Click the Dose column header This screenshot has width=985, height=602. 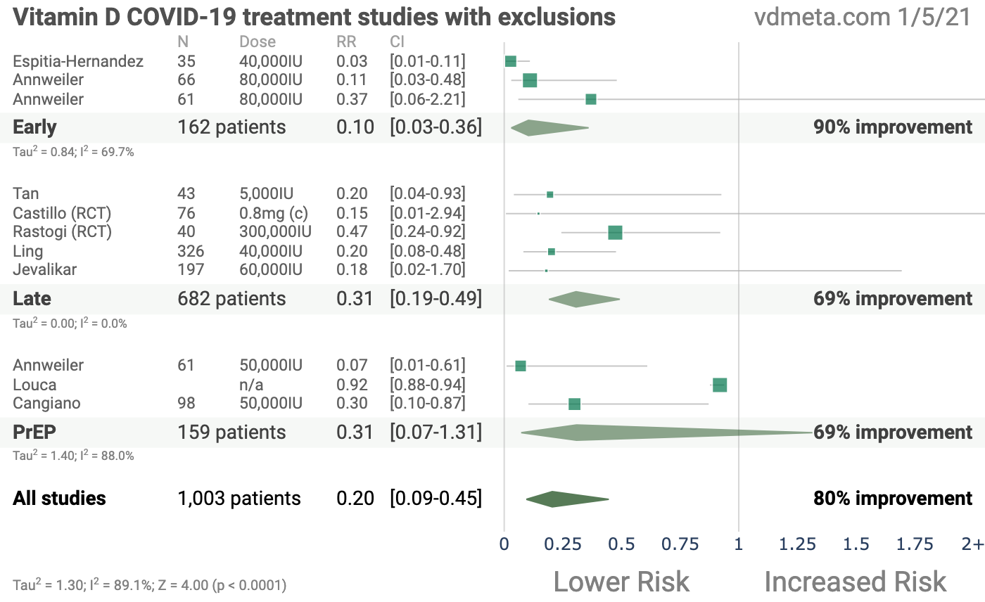pyautogui.click(x=258, y=42)
